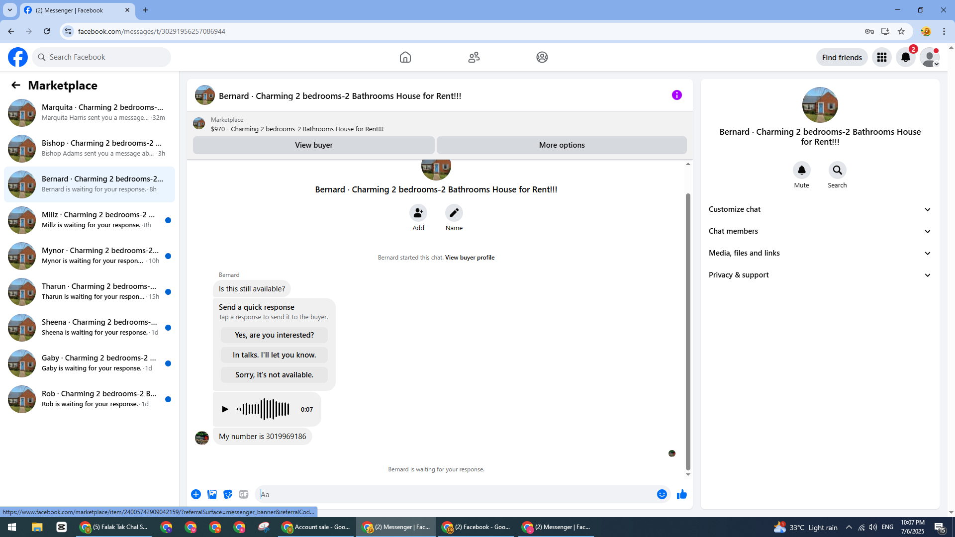Play Bernard's voice message
The image size is (955, 537).
click(x=225, y=409)
